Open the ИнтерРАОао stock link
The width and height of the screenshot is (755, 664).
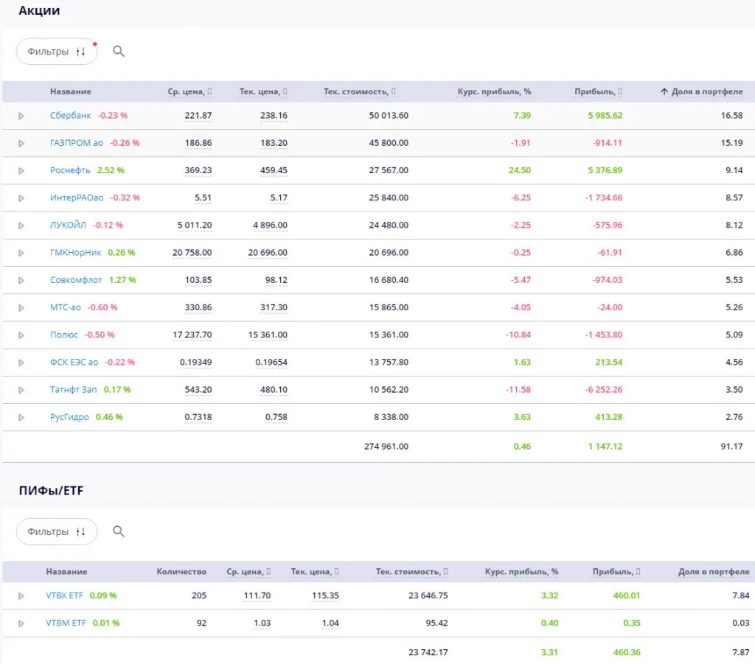[x=77, y=198]
